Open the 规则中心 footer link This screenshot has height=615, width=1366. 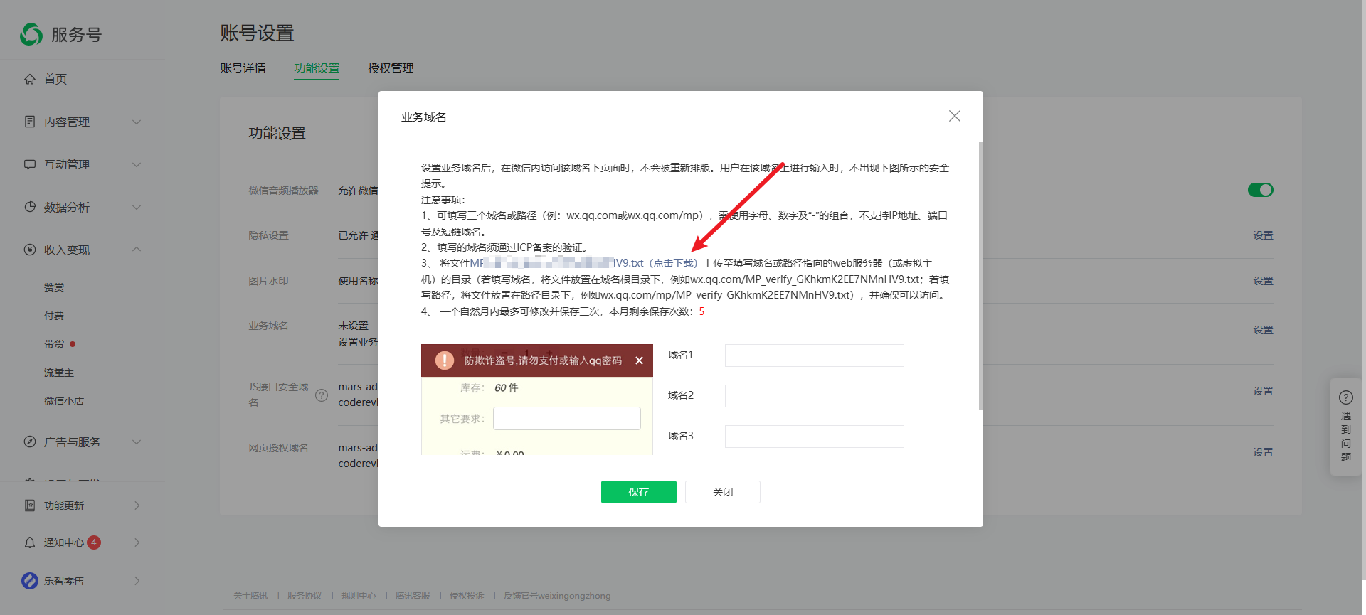[x=359, y=596]
